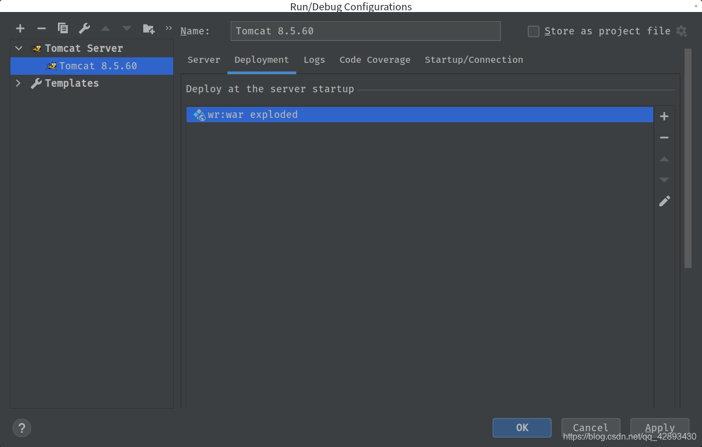Open edit templates wrench icon in toolbar
Screen dimensions: 702x447
[84, 28]
